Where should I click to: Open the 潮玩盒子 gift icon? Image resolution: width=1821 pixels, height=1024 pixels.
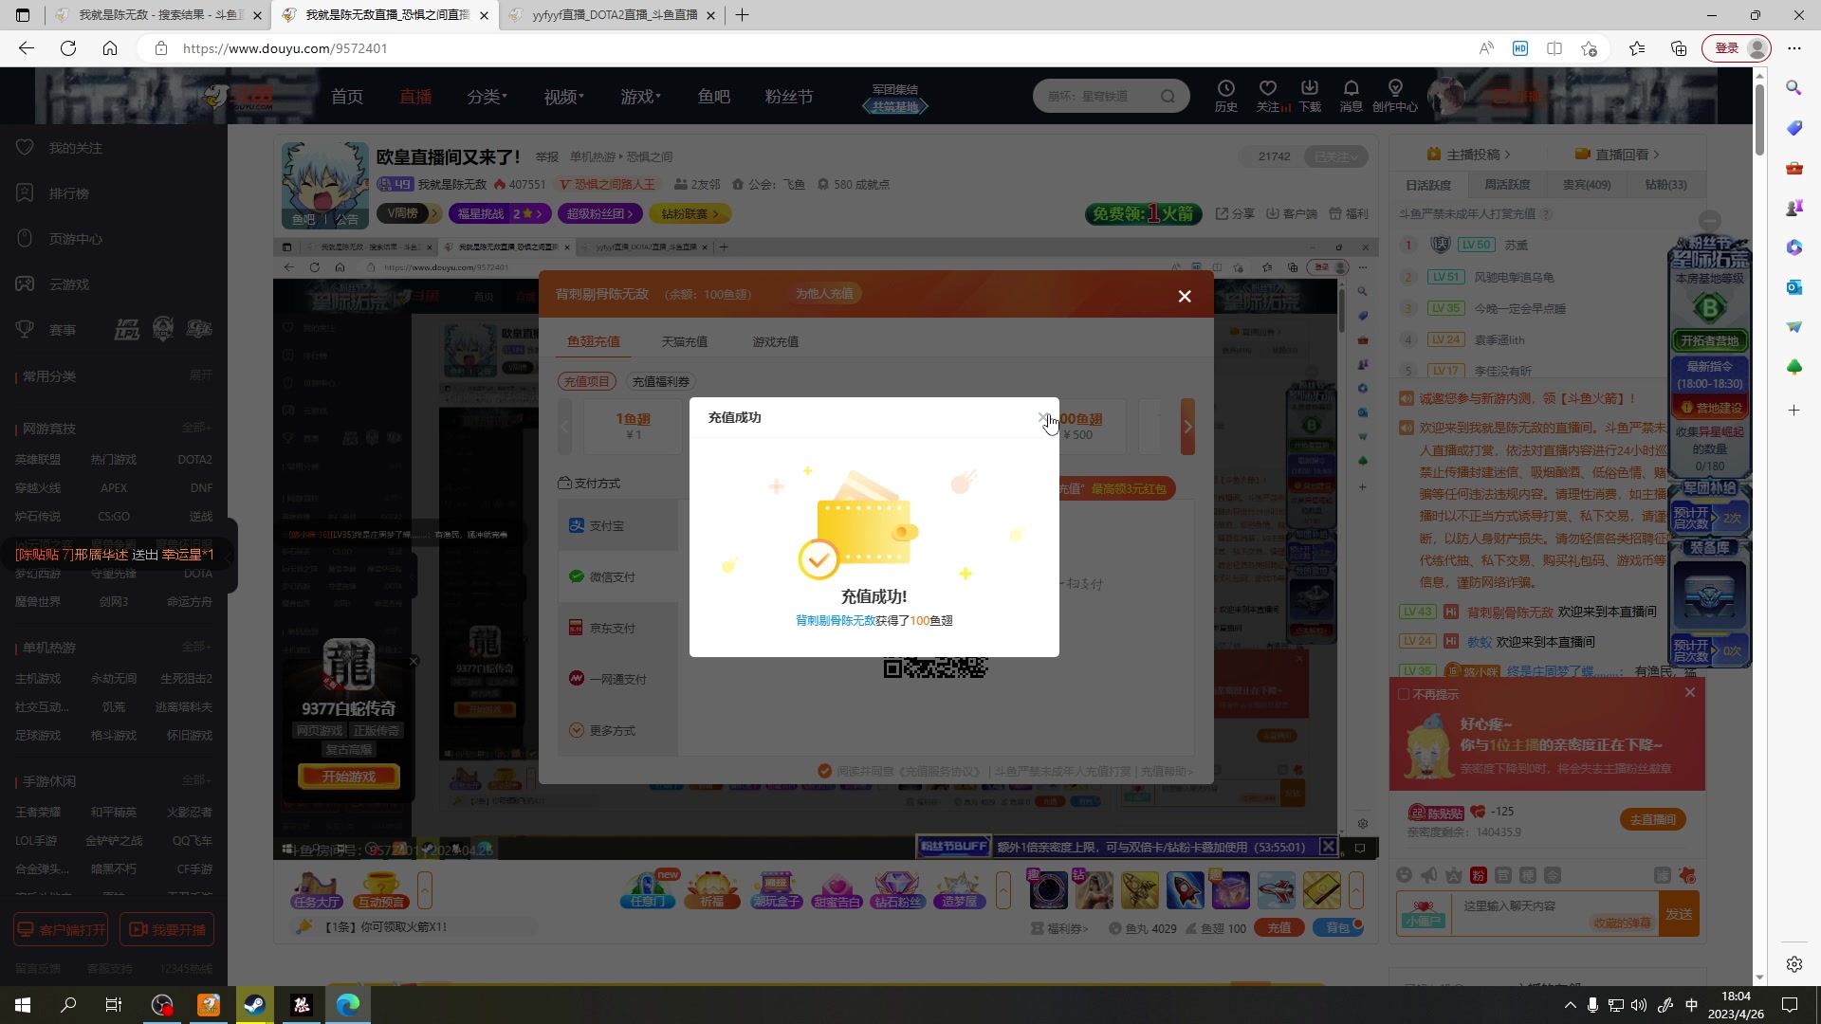[777, 889]
